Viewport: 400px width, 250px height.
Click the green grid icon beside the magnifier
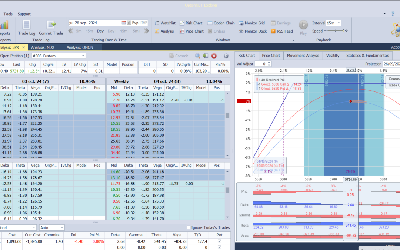206,56
